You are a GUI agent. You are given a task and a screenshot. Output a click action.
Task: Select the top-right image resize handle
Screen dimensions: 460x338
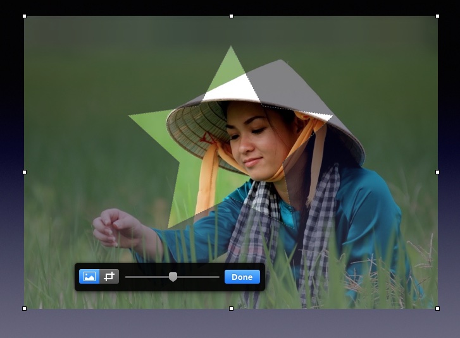click(437, 16)
